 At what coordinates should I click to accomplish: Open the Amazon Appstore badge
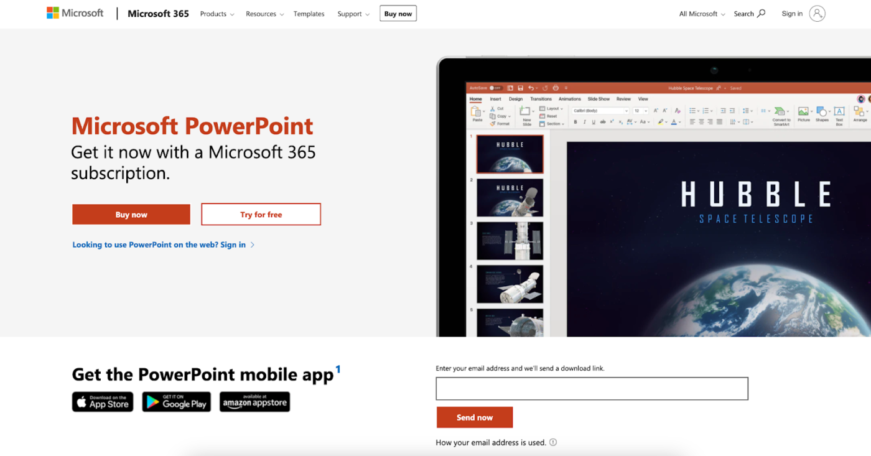point(255,402)
